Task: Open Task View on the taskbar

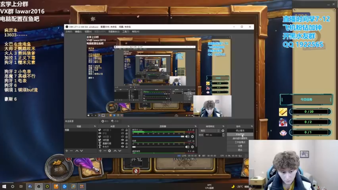Action: [21, 186]
